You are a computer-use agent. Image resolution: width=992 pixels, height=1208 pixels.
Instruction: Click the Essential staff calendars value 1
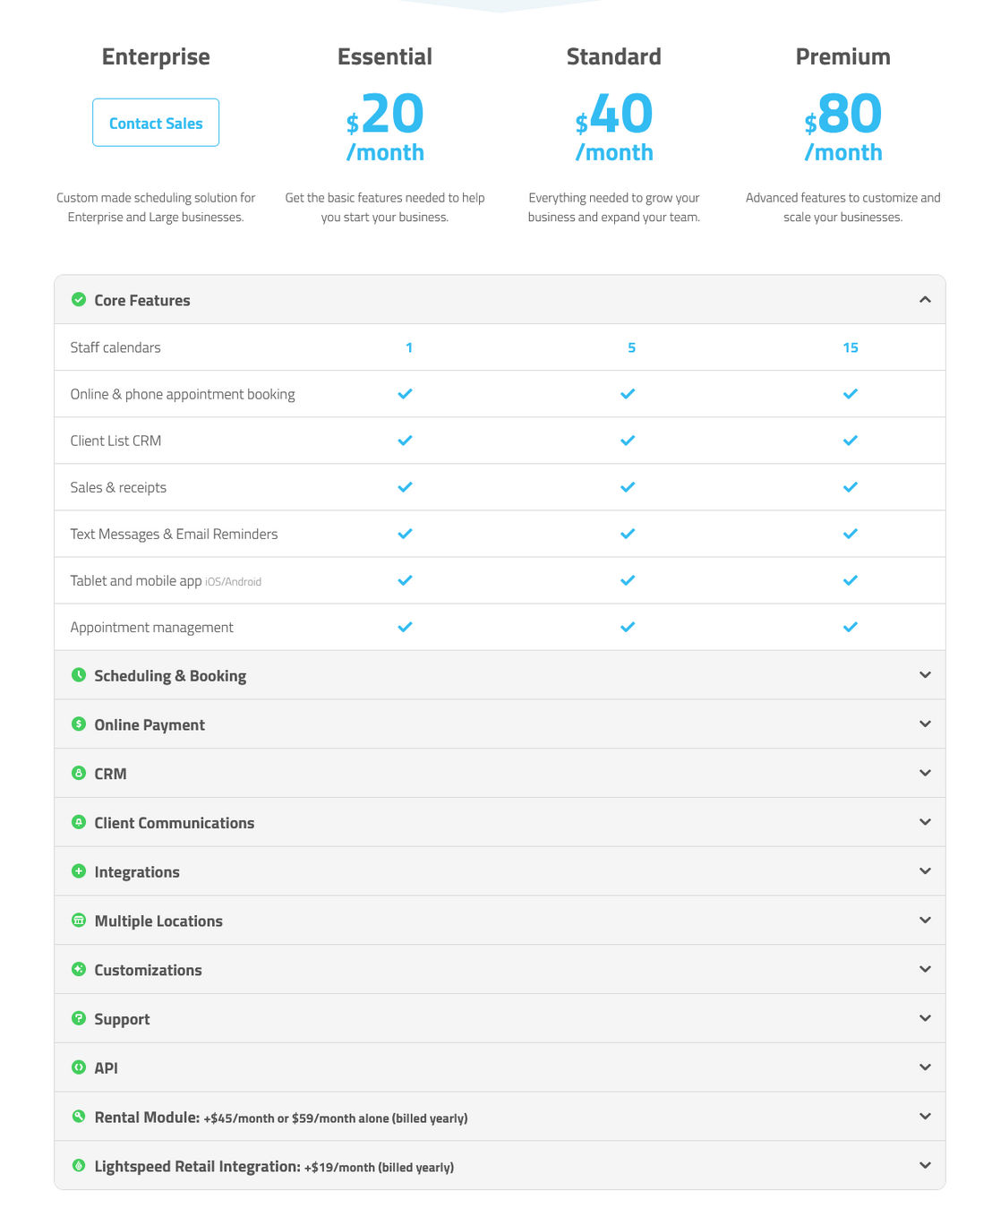(409, 347)
